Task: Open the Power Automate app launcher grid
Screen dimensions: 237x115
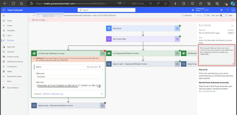Action: pyautogui.click(x=4, y=10)
